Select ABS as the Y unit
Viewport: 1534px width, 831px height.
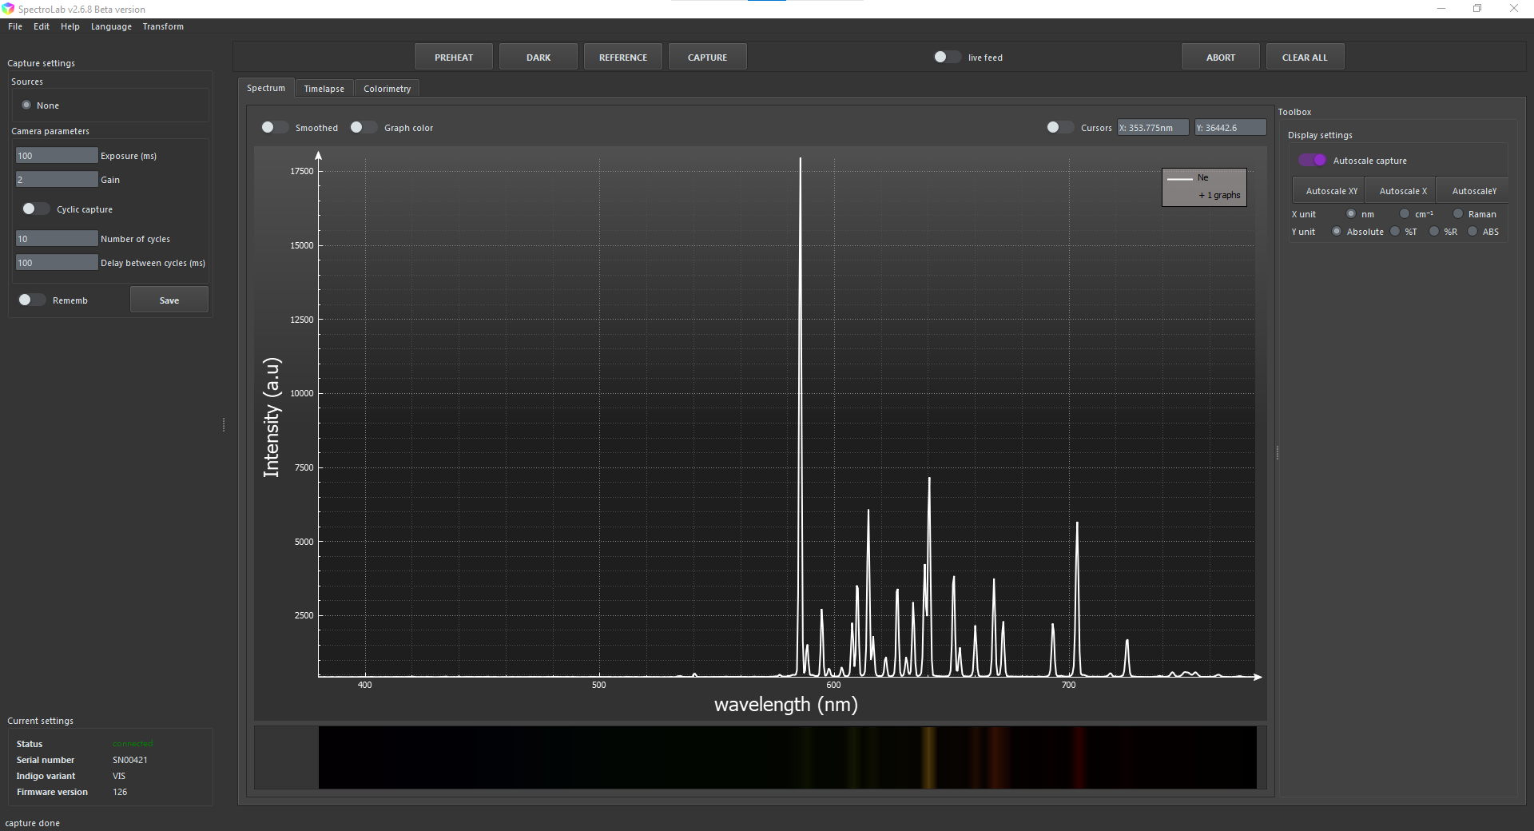pyautogui.click(x=1472, y=231)
